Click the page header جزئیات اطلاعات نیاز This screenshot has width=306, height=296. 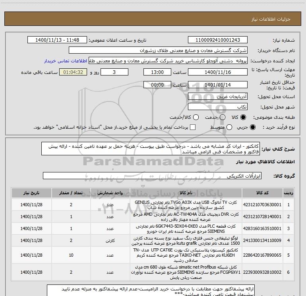click(x=271, y=19)
